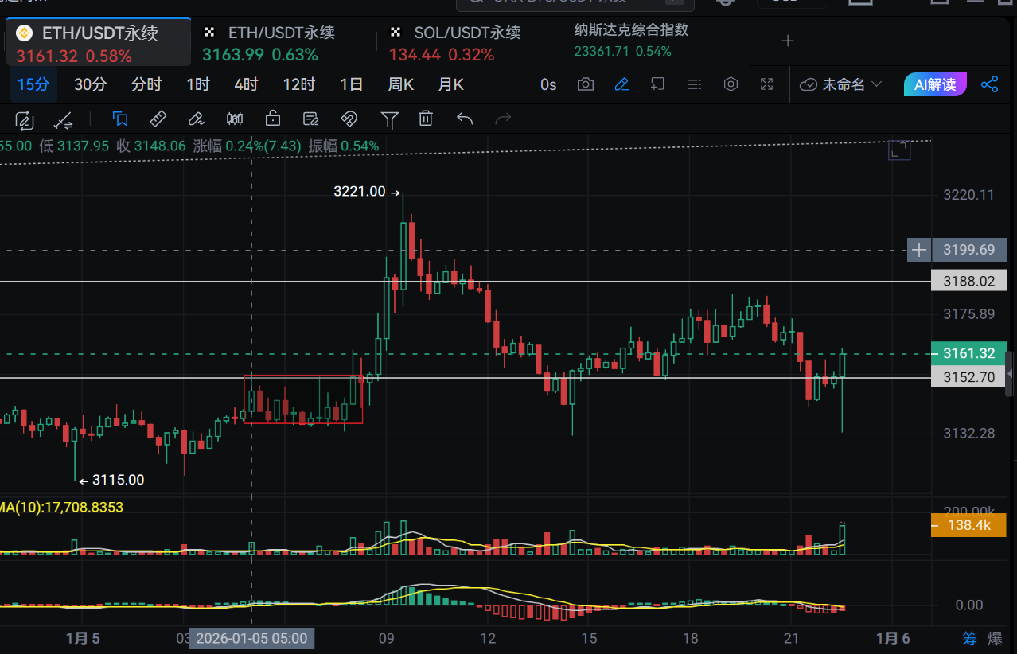
Task: Expand the chart area corner bracket button
Action: [899, 150]
